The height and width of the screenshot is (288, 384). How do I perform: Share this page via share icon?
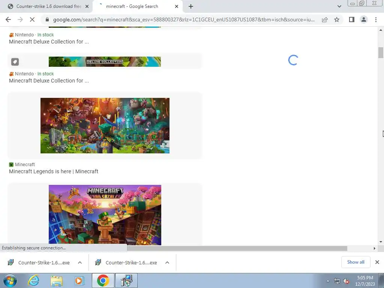coord(325,19)
